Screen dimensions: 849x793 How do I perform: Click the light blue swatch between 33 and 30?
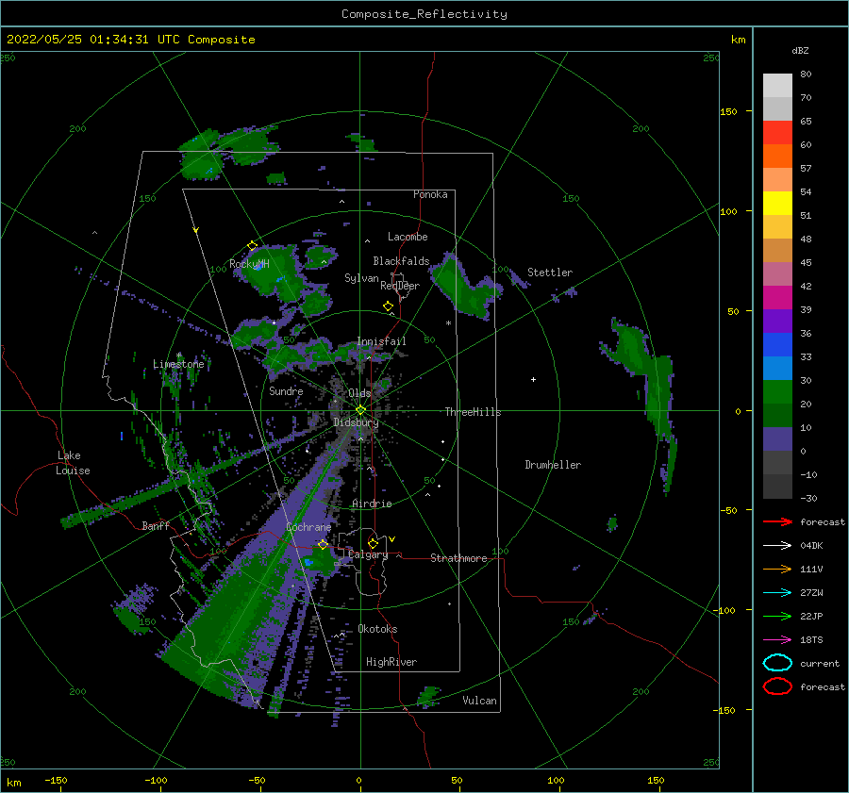click(x=777, y=369)
